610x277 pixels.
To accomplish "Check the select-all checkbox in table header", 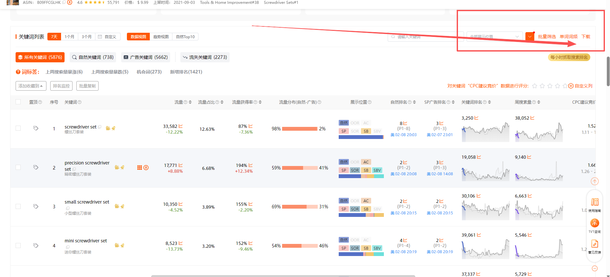I will click(18, 102).
